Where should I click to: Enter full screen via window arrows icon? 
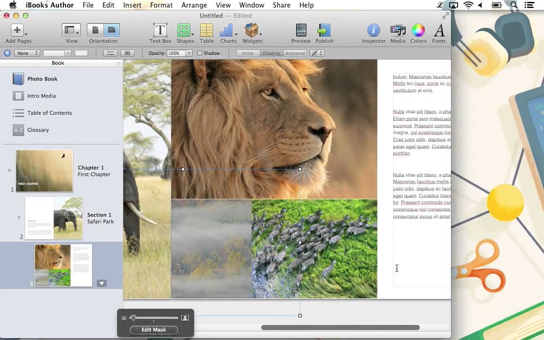445,16
